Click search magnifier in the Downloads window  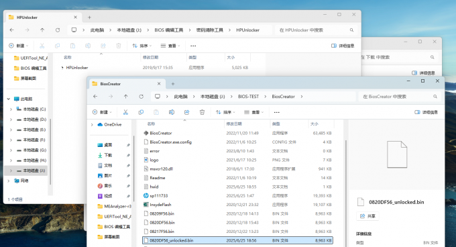tap(432, 57)
